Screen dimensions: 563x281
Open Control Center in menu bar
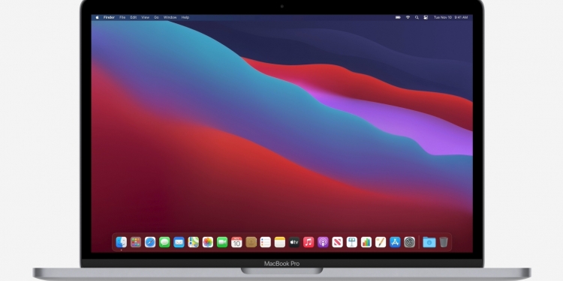426,17
